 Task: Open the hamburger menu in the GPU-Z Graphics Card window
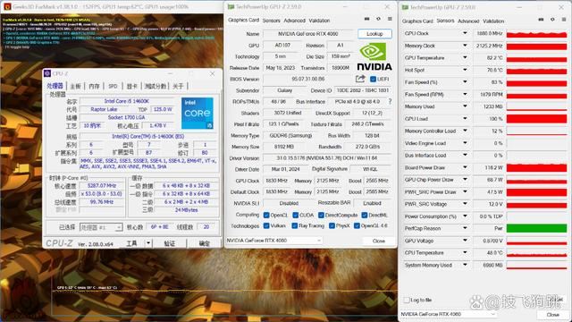point(390,19)
